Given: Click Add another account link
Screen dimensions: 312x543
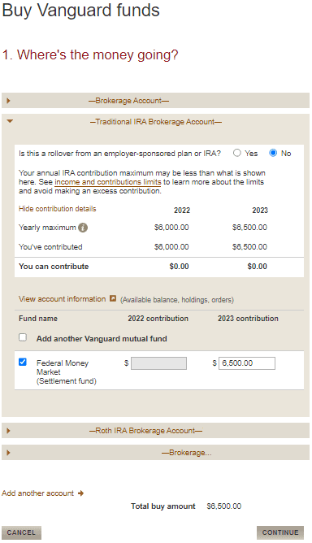Looking at the screenshot, I should pos(37,493).
